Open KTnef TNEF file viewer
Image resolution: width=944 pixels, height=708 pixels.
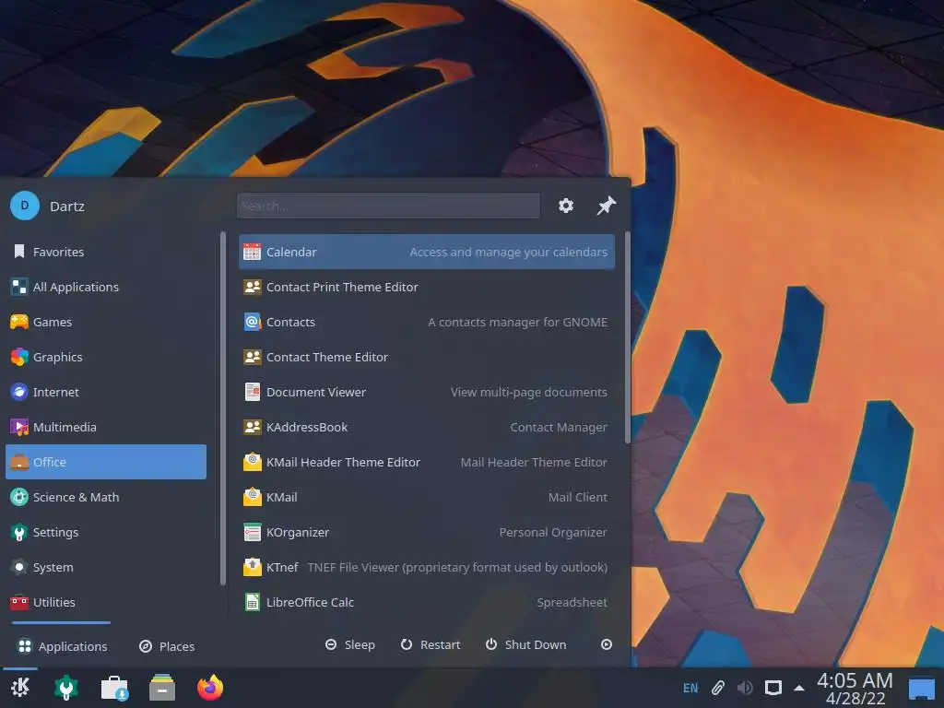[427, 567]
